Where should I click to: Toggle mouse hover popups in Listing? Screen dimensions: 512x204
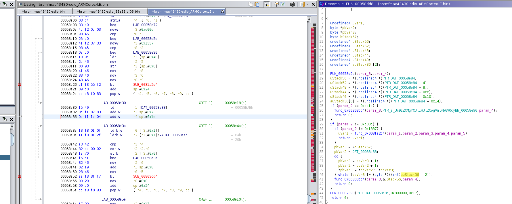point(266,4)
